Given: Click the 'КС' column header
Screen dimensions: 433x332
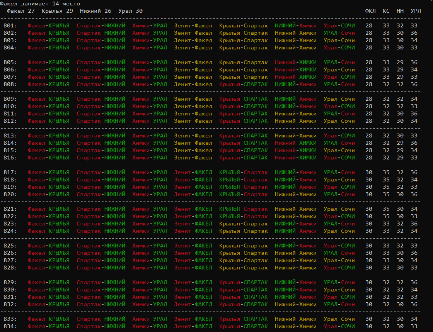Looking at the screenshot, I should point(386,11).
